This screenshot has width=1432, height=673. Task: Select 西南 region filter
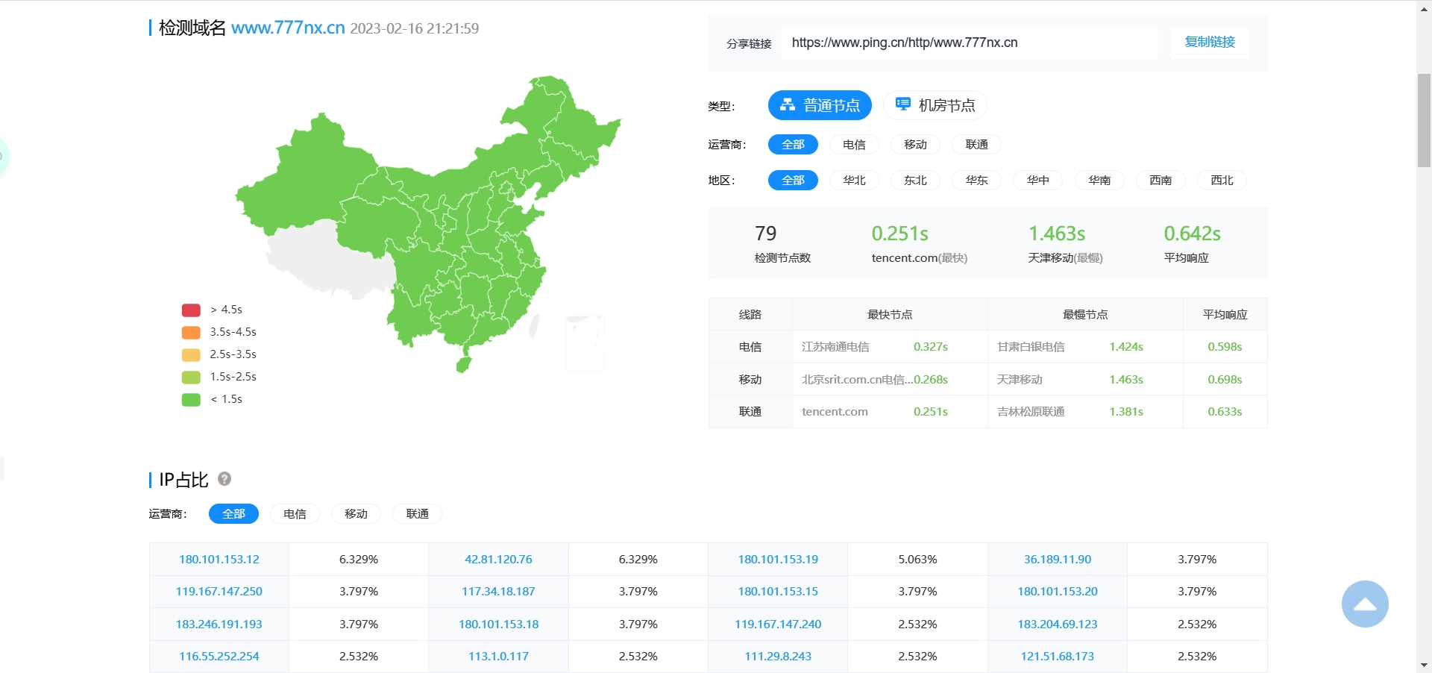(1161, 181)
